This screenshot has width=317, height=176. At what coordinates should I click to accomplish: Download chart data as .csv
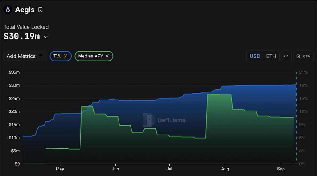click(303, 56)
